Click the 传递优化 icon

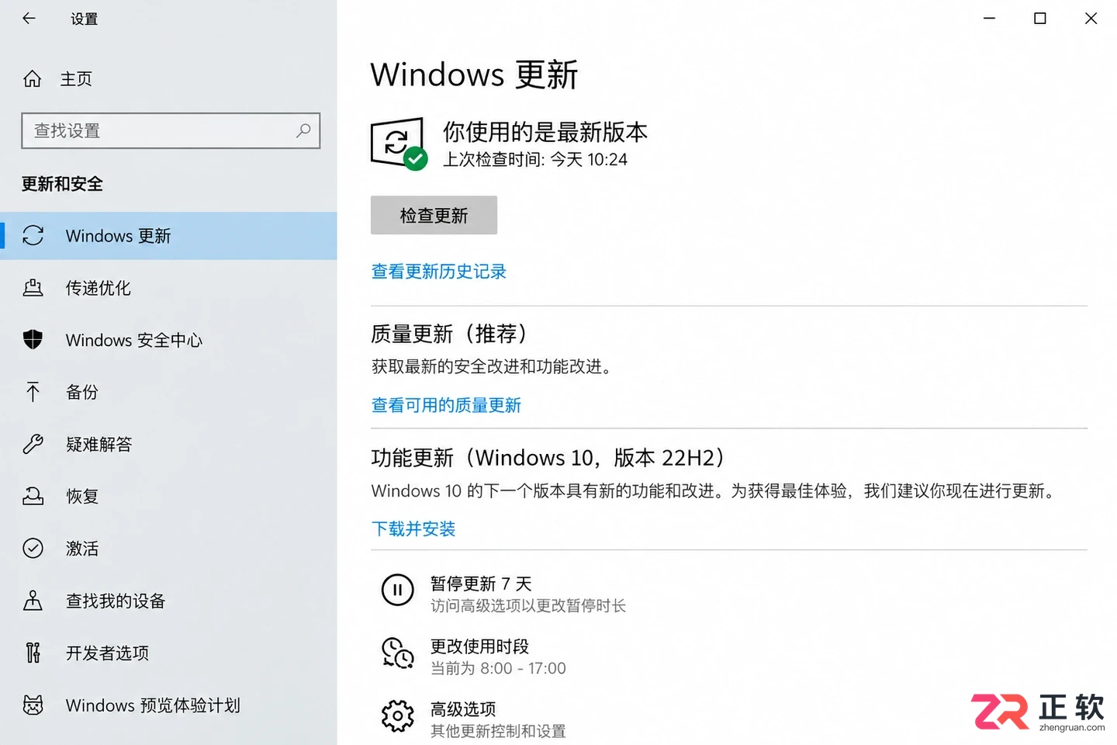tap(33, 288)
